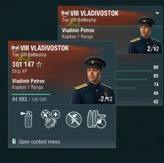Click the mouse icon beside Open context menu
164x163 pixels.
tap(14, 141)
